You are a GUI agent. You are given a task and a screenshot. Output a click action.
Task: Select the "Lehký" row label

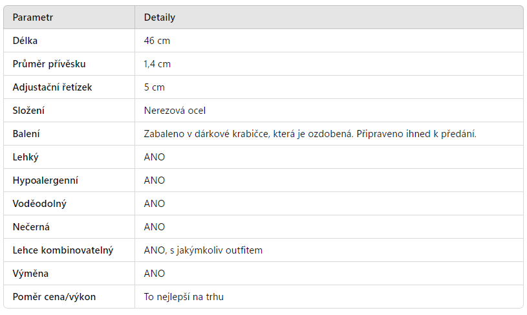(26, 157)
